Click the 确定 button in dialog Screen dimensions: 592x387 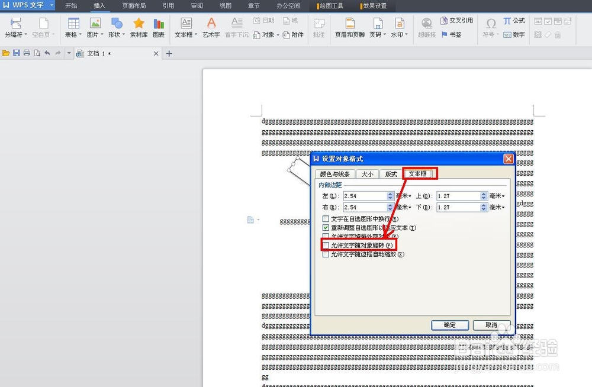click(x=450, y=325)
